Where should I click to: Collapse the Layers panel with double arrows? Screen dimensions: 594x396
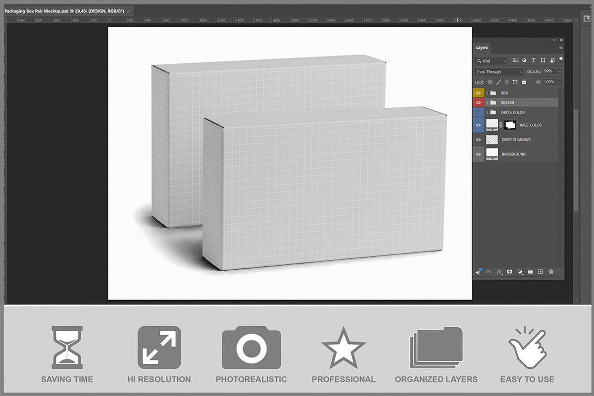pos(554,40)
